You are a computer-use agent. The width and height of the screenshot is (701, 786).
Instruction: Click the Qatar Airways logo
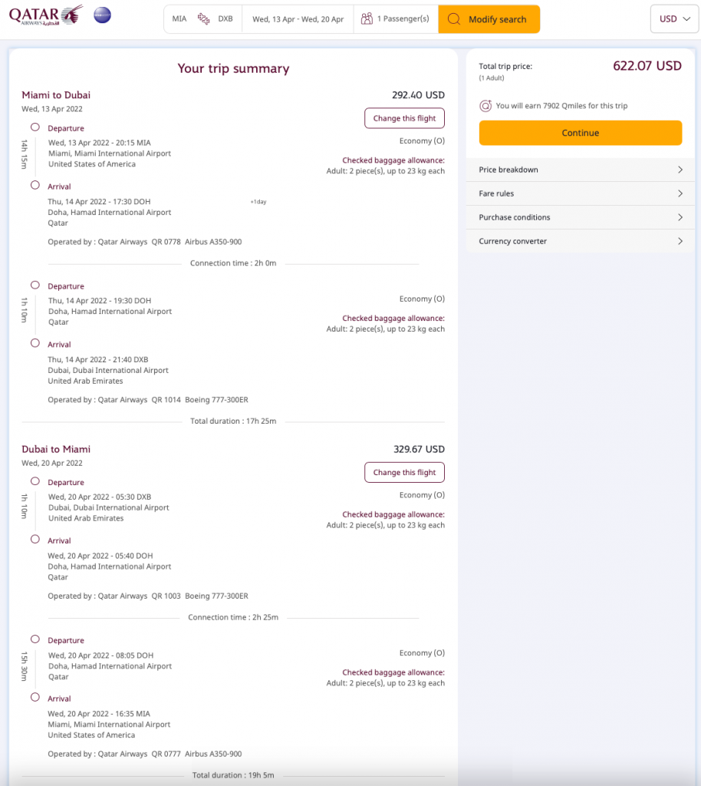[46, 15]
